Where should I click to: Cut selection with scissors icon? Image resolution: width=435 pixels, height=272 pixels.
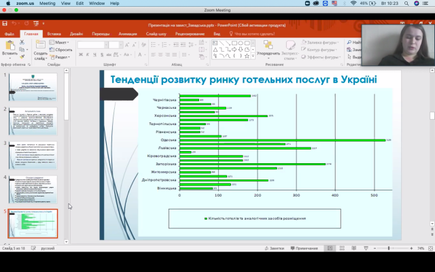(x=22, y=42)
